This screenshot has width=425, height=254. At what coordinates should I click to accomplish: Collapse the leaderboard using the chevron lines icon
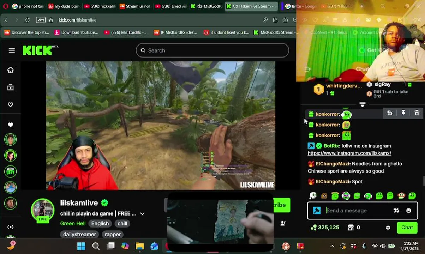[362, 104]
